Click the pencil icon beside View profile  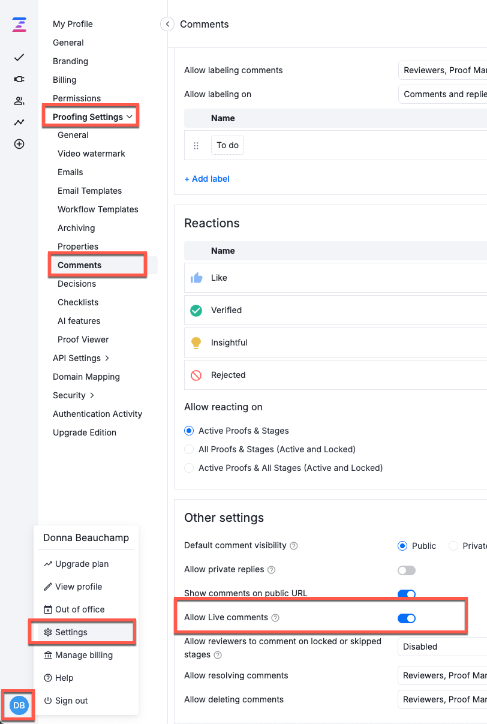point(48,587)
